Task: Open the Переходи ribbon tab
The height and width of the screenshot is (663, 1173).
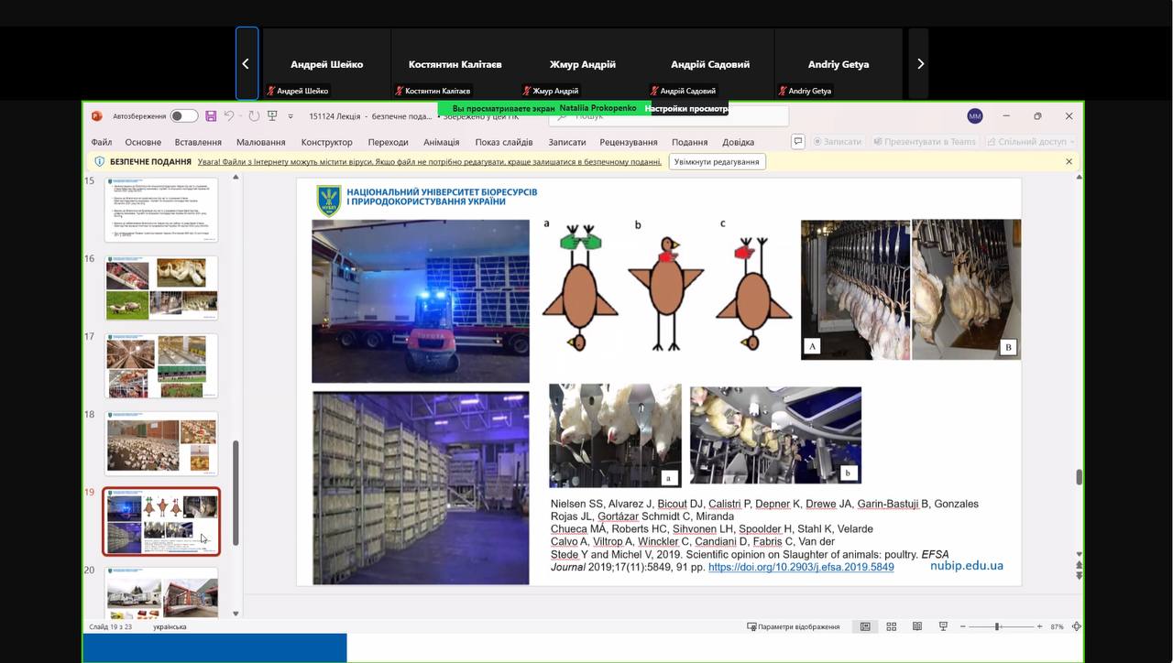Action: tap(388, 142)
